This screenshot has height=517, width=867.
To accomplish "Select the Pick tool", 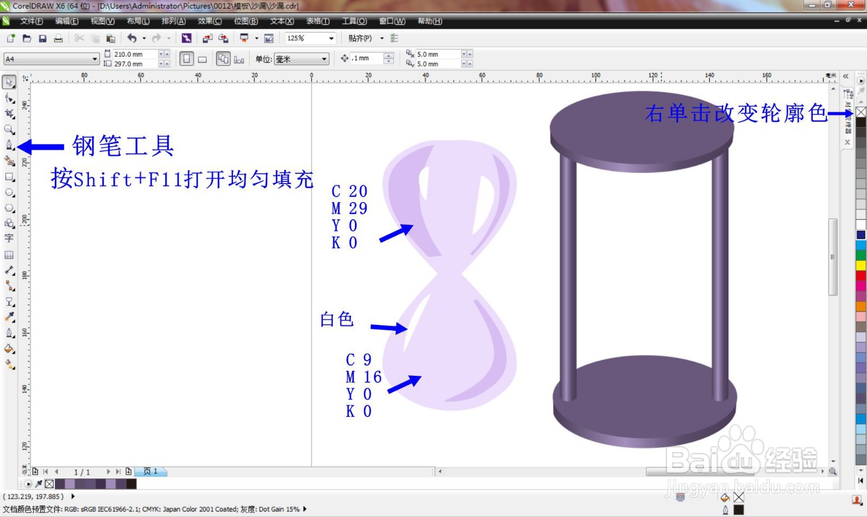I will click(x=9, y=82).
